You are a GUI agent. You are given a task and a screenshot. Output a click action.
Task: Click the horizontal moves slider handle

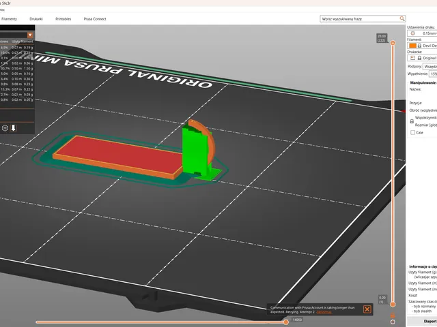pyautogui.click(x=286, y=322)
